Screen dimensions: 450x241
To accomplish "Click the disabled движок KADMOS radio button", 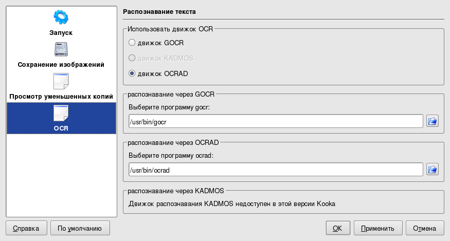I will point(132,58).
